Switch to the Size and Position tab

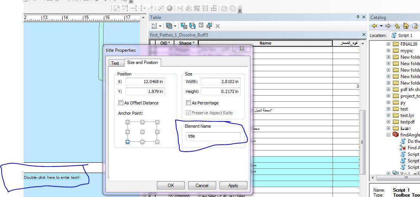[142, 62]
